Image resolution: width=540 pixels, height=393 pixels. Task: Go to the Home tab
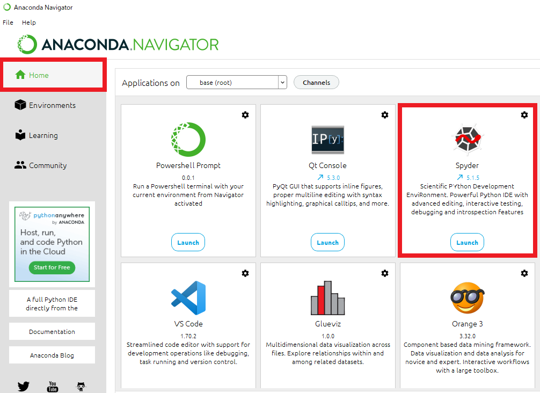click(53, 75)
